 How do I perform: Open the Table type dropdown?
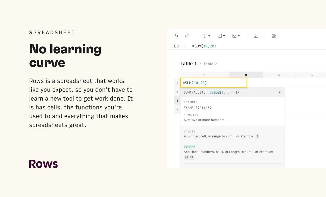pos(210,64)
